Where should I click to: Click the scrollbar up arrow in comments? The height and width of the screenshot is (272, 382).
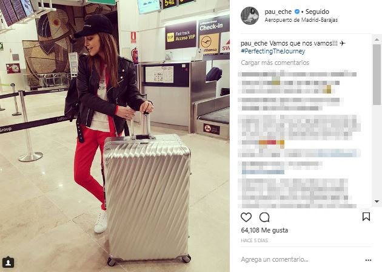point(377,39)
